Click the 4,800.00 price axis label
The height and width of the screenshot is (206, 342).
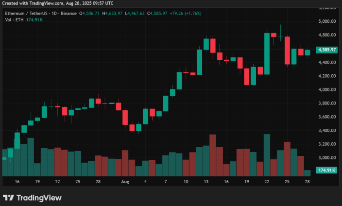point(327,35)
